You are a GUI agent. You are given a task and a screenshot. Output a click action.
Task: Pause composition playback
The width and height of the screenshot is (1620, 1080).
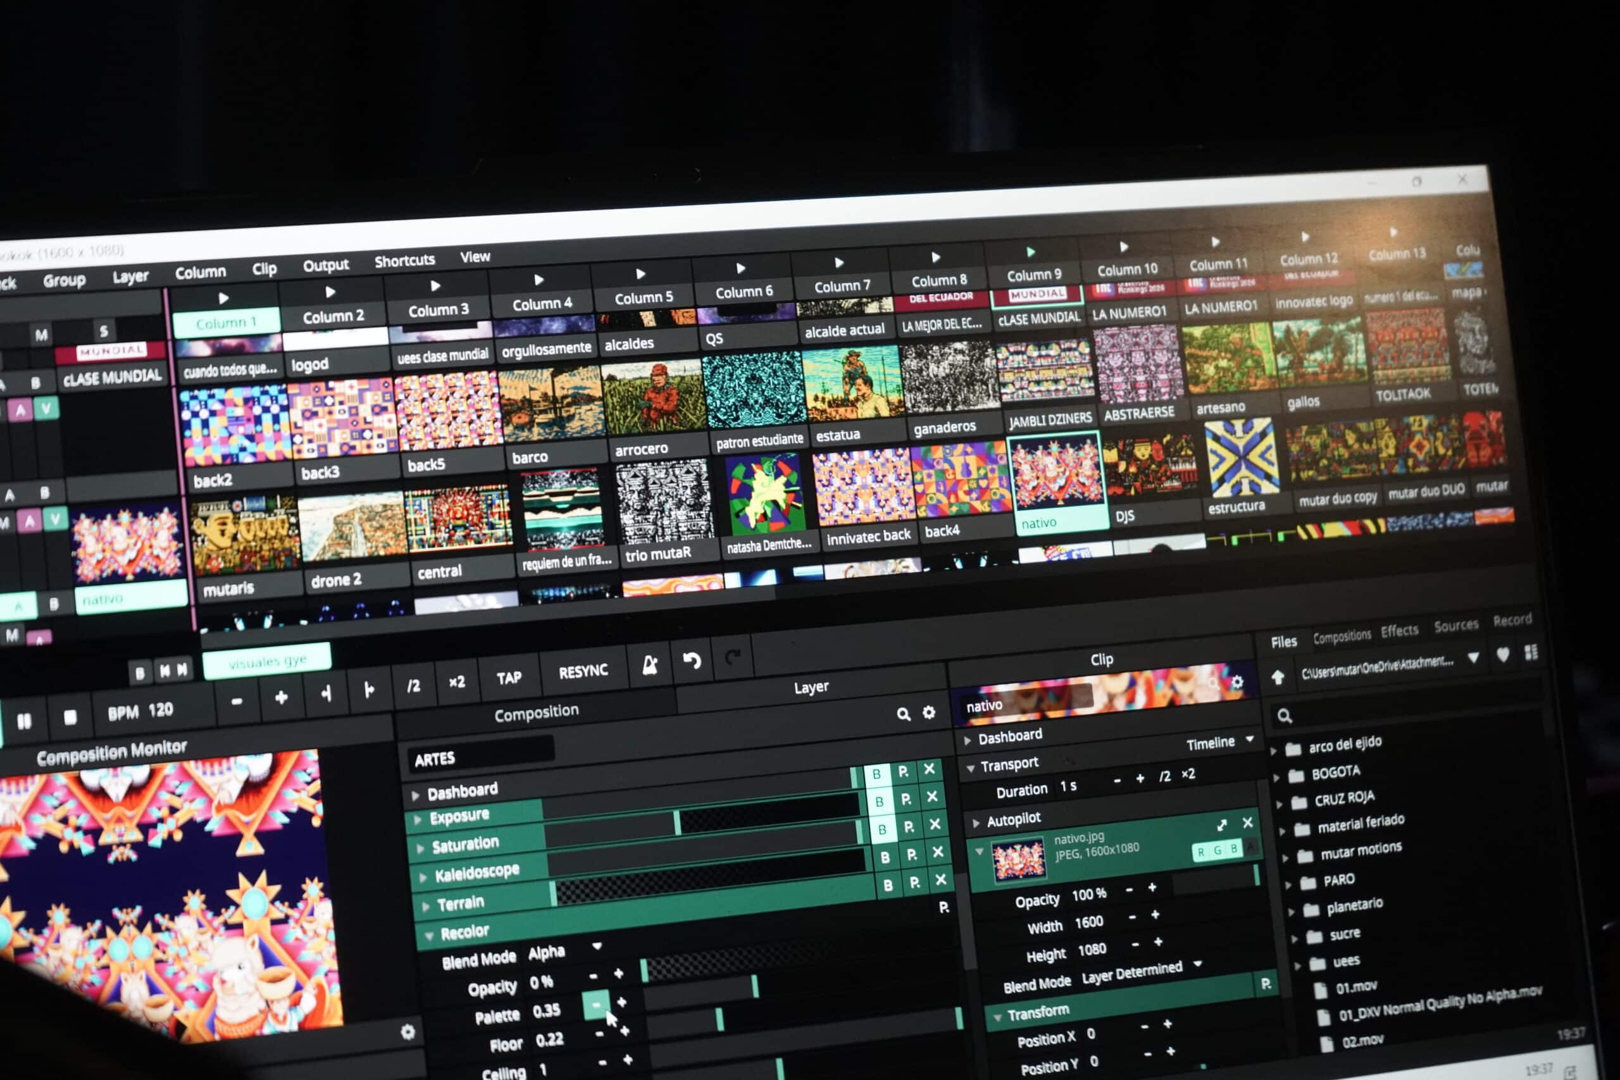point(24,721)
